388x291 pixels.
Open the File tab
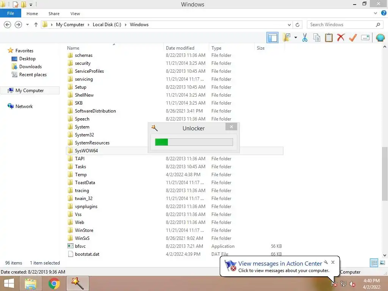(x=10, y=13)
